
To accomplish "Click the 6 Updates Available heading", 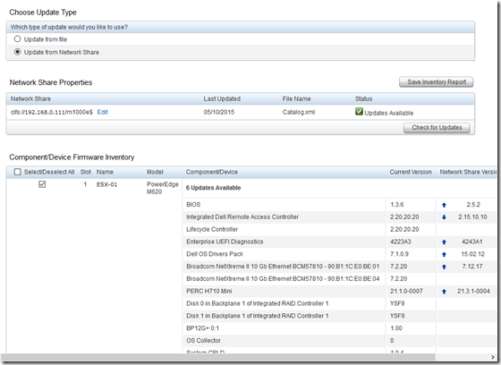I will click(213, 188).
